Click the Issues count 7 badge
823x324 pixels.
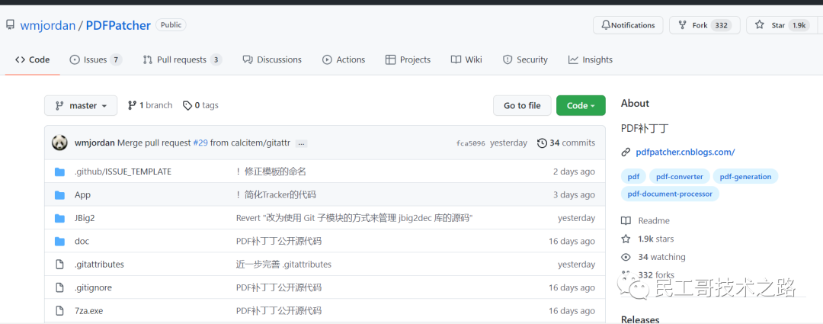coord(116,60)
